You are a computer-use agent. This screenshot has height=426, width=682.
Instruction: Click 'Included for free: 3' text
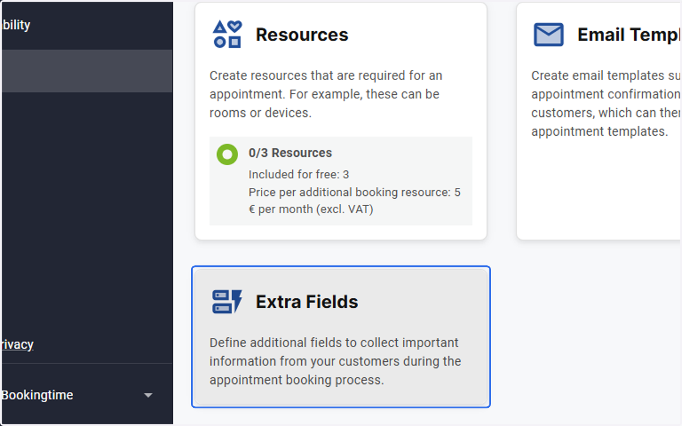tap(299, 174)
